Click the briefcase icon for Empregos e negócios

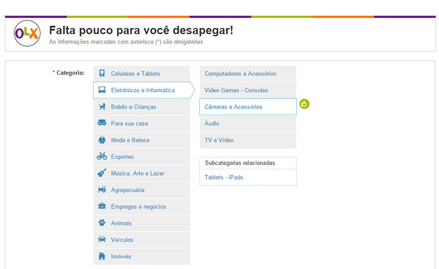point(102,206)
